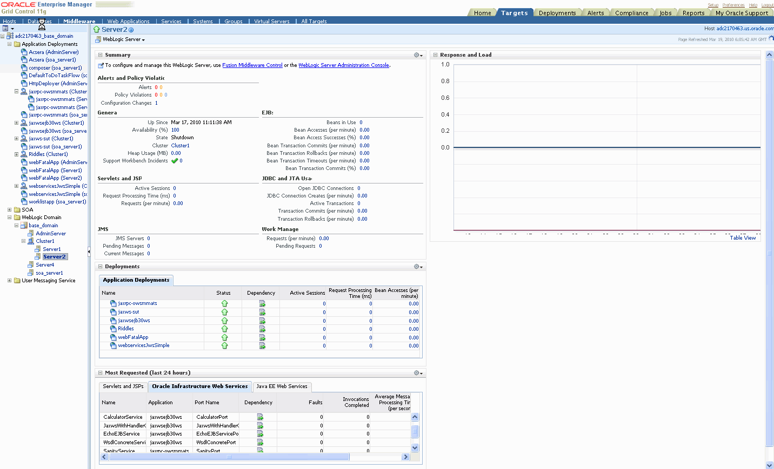Expand User Messaging Service tree node
774x469 pixels.
tap(9, 281)
